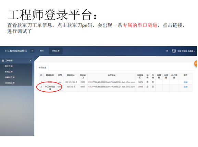Click the hamburger menu toggle icon
198x147 pixels.
(32, 51)
